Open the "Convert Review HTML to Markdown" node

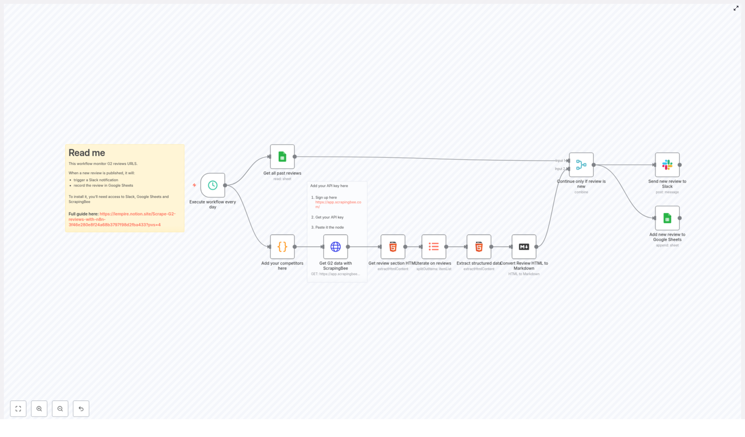pyautogui.click(x=523, y=247)
